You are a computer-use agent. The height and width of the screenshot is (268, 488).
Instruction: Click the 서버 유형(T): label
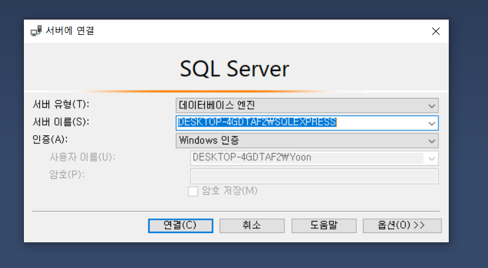point(61,105)
